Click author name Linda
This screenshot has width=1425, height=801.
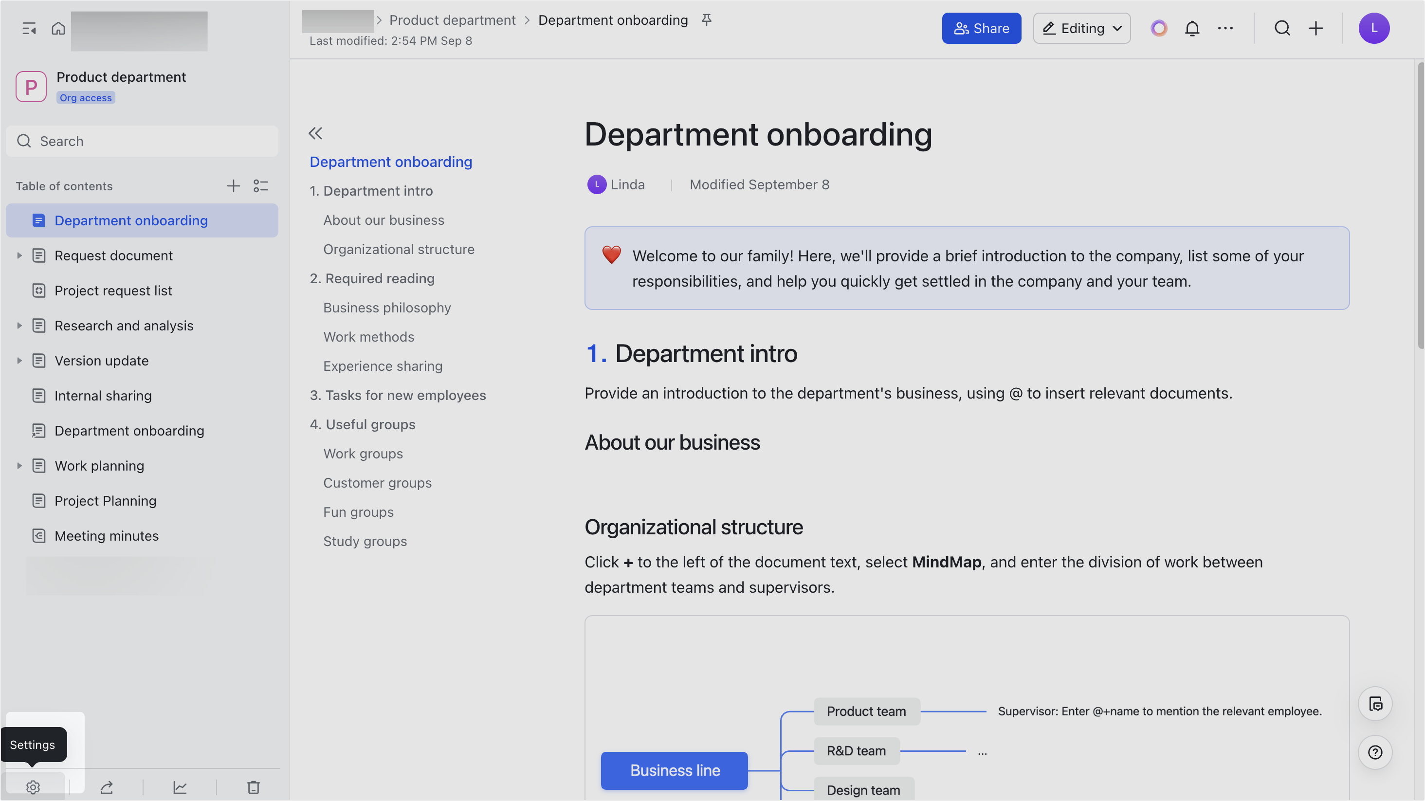pos(628,185)
